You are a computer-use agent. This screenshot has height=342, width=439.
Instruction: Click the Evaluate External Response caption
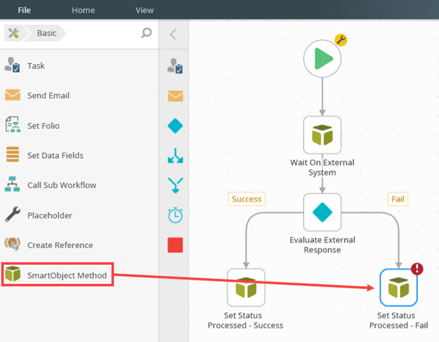click(322, 245)
